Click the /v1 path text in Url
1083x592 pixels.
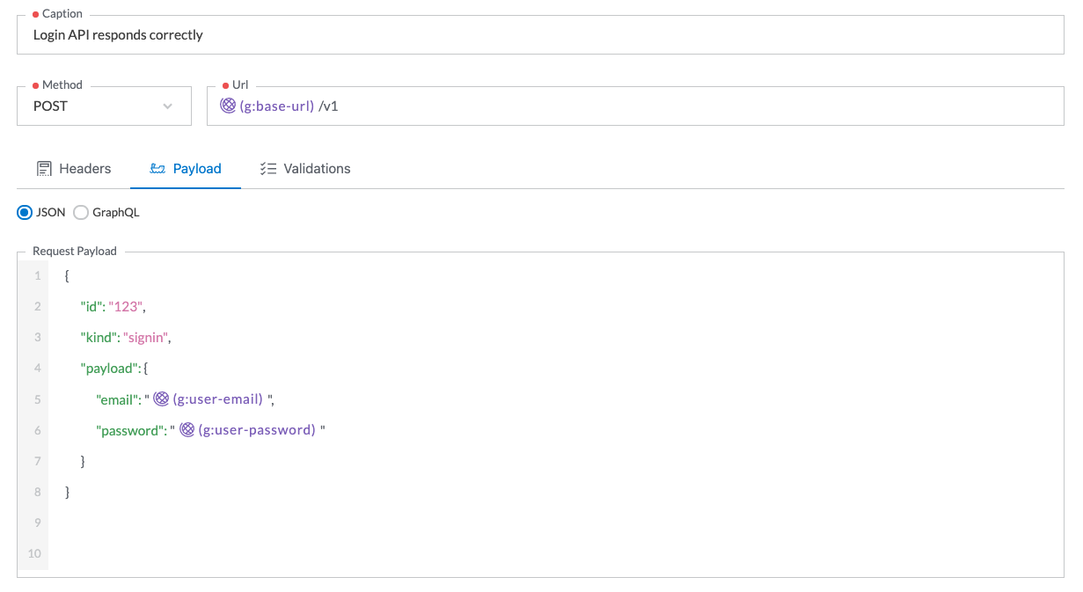[328, 106]
